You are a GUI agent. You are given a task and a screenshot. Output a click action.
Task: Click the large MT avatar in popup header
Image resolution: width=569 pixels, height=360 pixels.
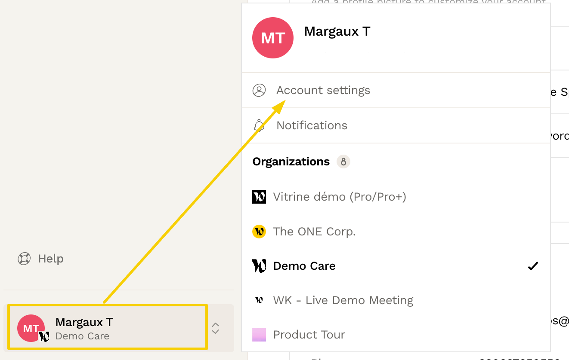point(273,38)
